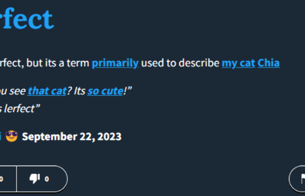The image size is (305, 196).
Task: Click the word "lerfect" in the example
Action: 20,109
